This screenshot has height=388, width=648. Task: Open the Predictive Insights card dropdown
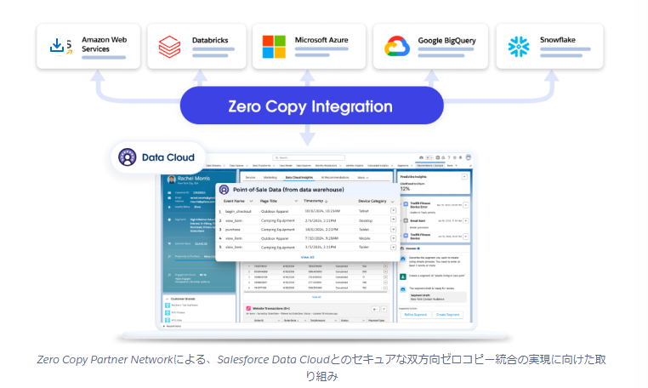point(464,177)
